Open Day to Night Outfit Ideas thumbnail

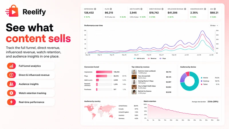click(x=134, y=87)
